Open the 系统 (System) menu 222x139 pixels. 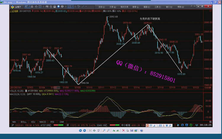point(102,6)
